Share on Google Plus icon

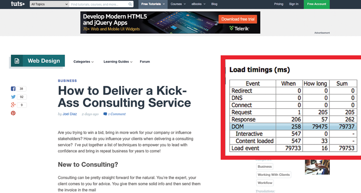pos(13,105)
